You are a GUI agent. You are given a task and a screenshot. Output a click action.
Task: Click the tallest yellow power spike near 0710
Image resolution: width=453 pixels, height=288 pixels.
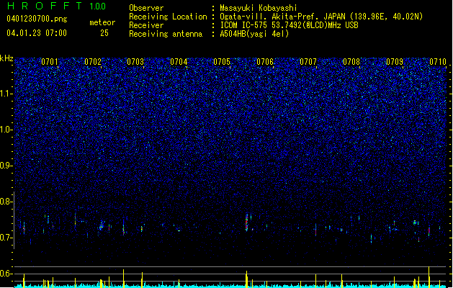click(x=429, y=277)
